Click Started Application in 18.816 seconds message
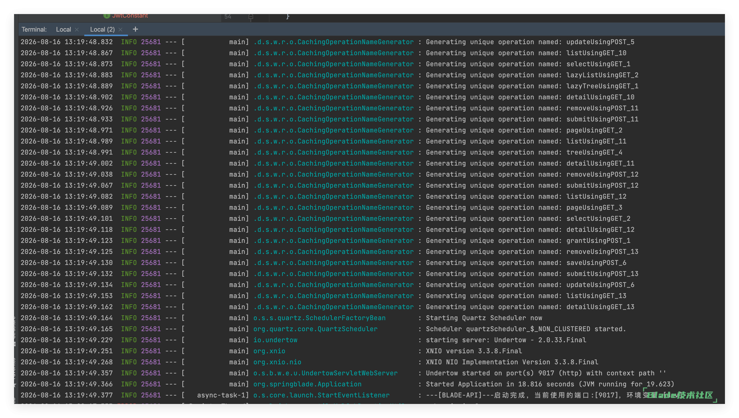Image resolution: width=739 pixels, height=418 pixels. 550,384
